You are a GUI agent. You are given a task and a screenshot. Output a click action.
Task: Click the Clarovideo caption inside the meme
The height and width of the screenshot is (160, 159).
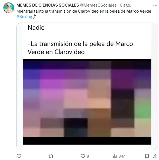pyautogui.click(x=69, y=52)
